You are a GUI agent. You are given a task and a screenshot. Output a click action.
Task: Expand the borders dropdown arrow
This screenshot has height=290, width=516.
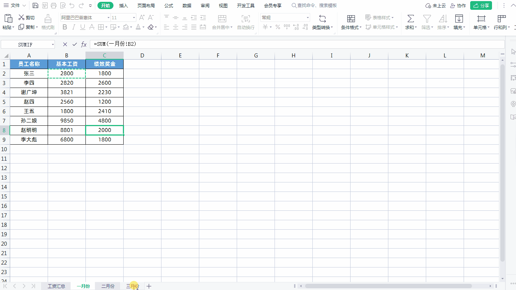106,27
